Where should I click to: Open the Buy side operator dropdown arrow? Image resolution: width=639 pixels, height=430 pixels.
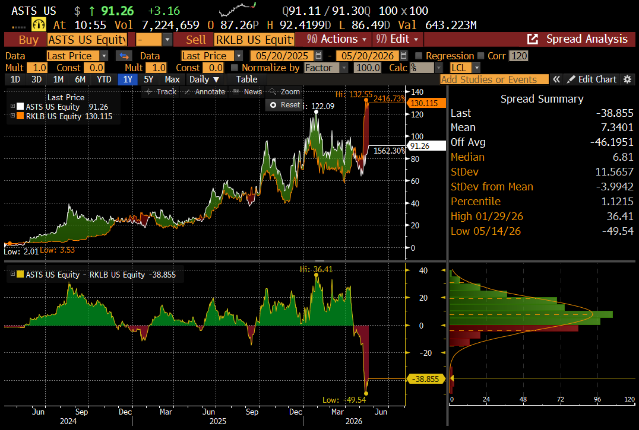click(167, 40)
